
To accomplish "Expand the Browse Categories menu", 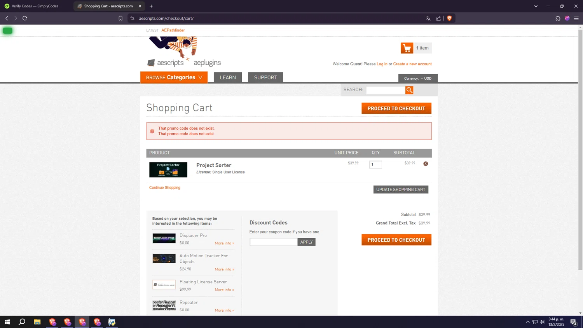I will coord(174,77).
